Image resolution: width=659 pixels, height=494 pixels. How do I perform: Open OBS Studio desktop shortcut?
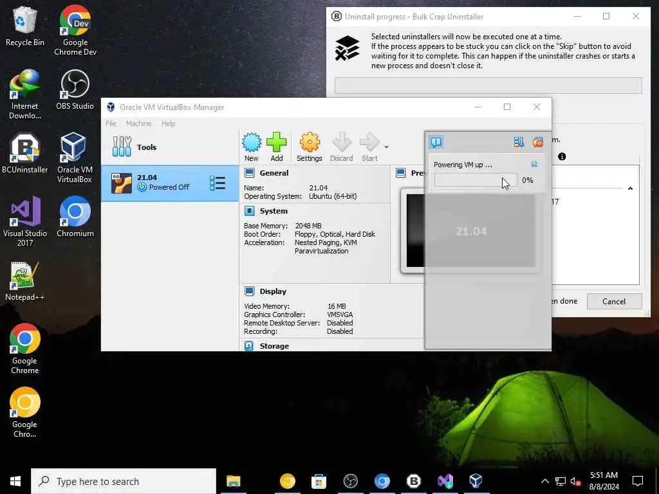(x=75, y=90)
